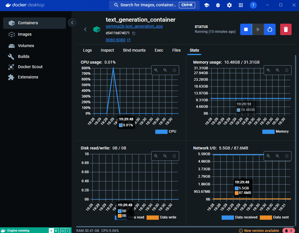Switch to the Inspect tab
The height and width of the screenshot is (233, 299).
[107, 50]
